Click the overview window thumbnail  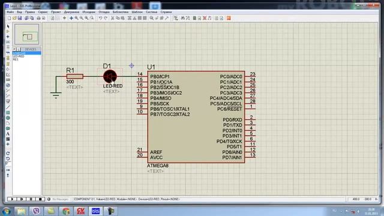pos(26,34)
